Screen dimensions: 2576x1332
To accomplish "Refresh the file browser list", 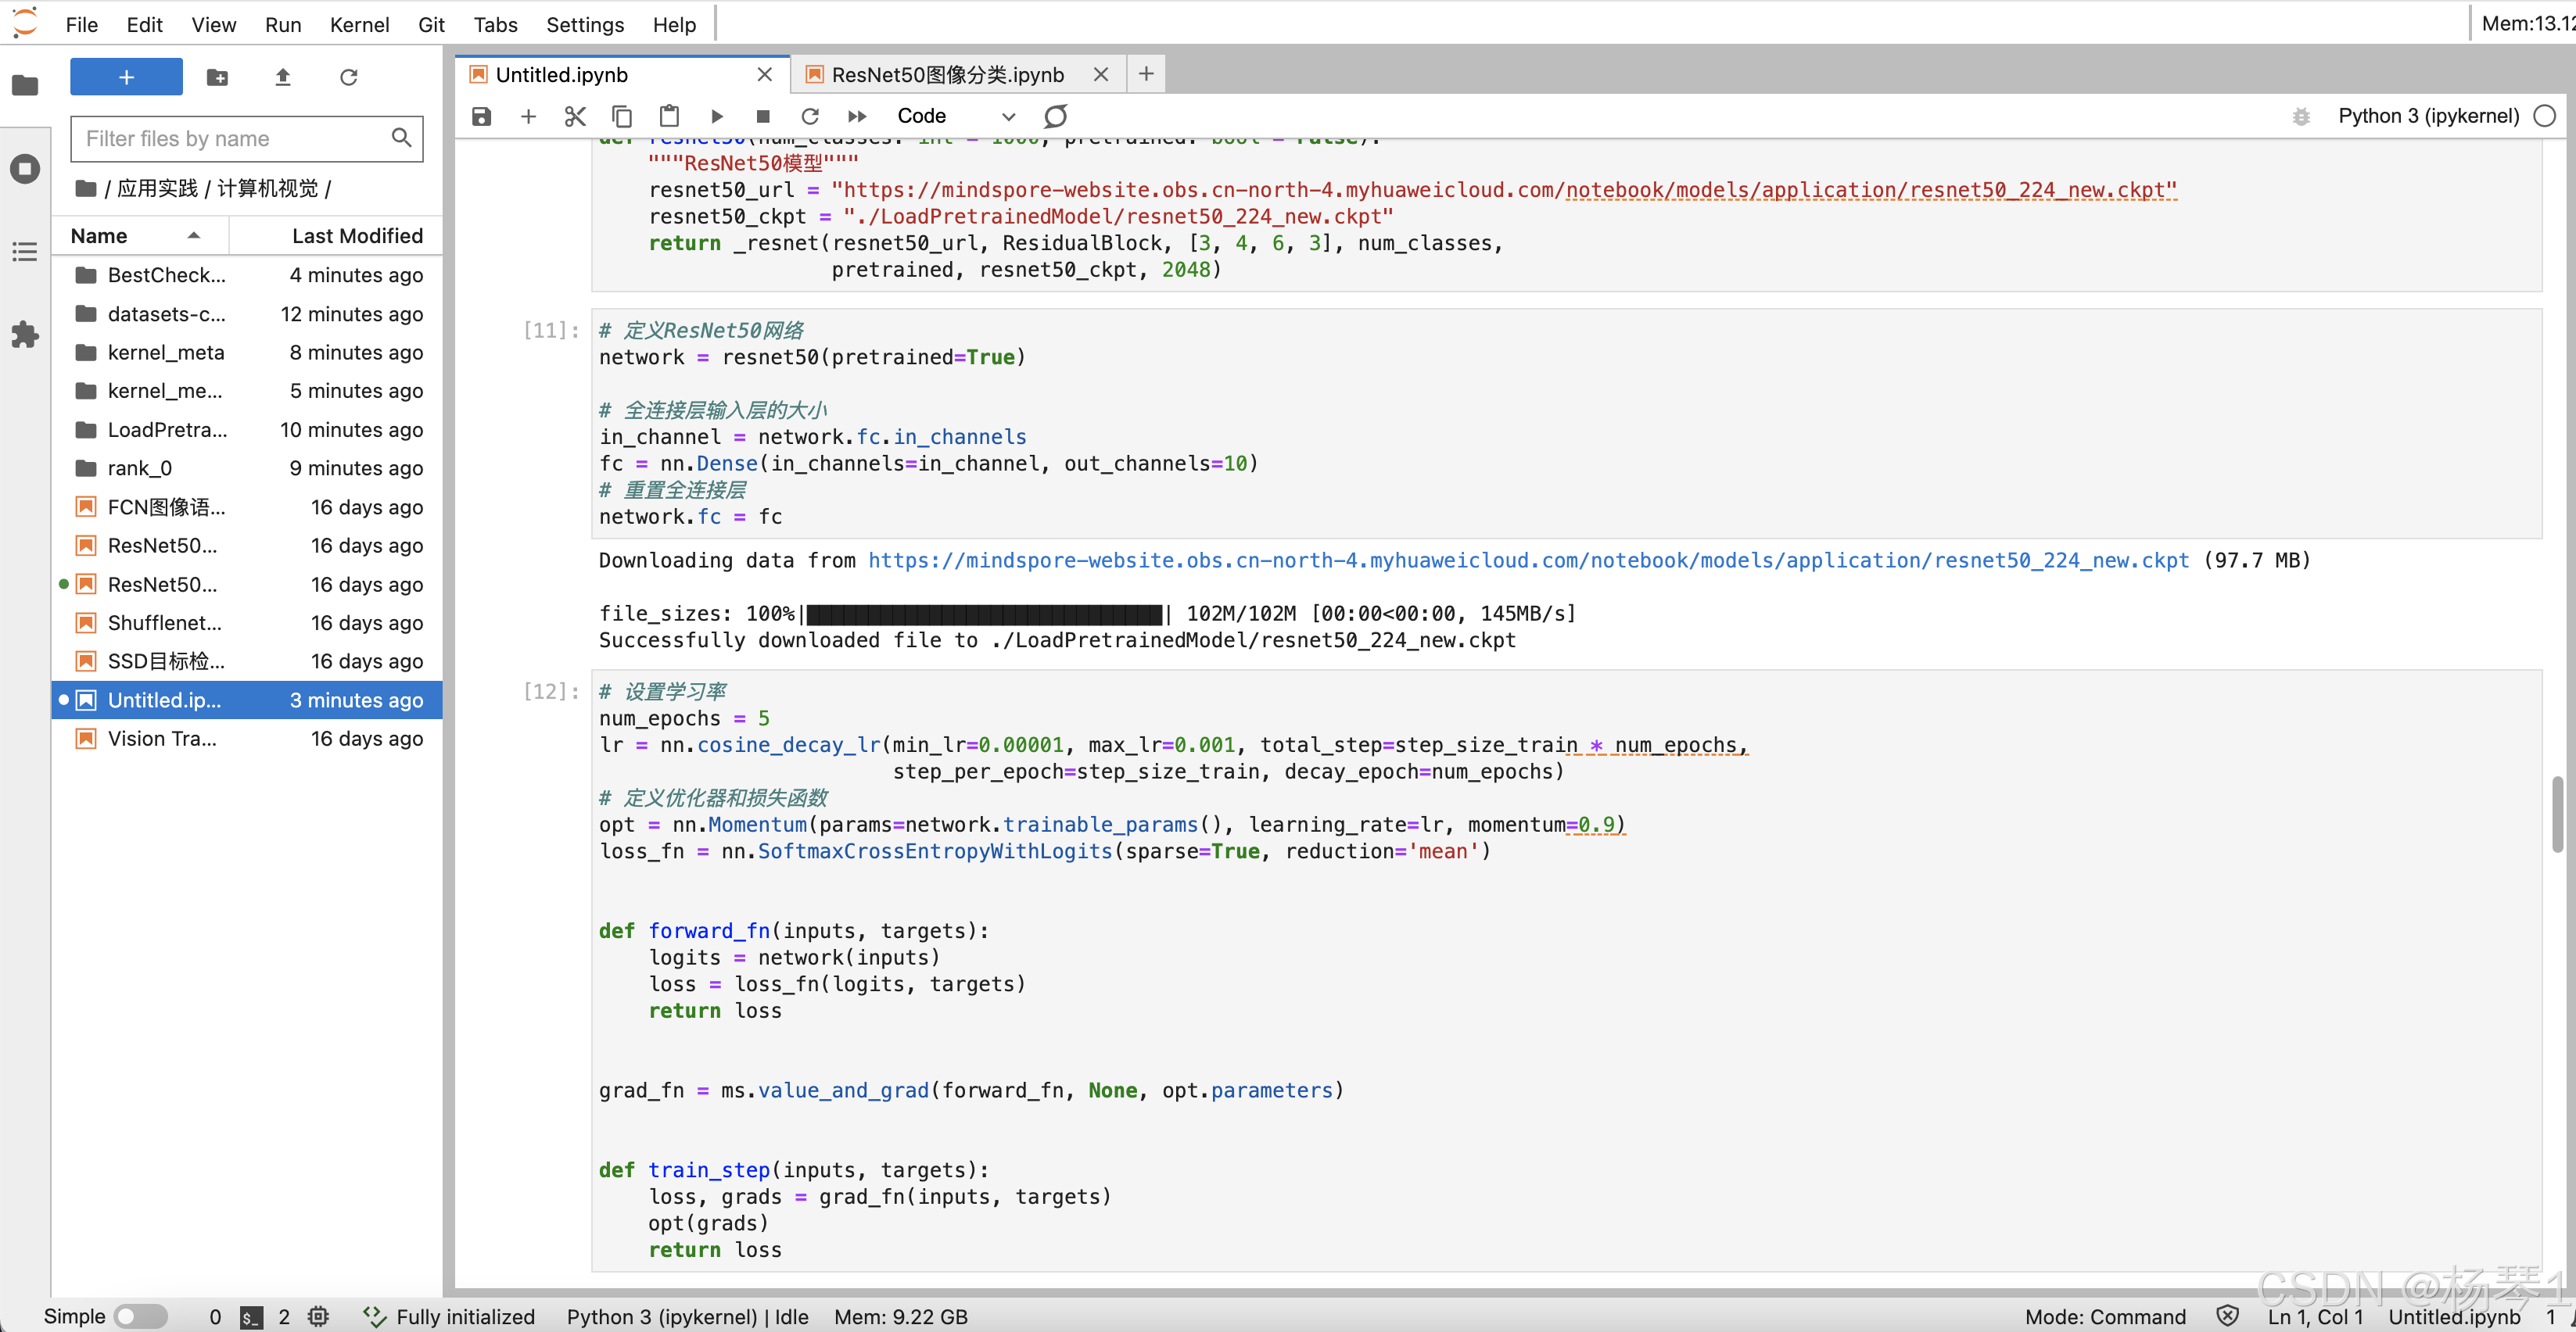I will pos(348,77).
